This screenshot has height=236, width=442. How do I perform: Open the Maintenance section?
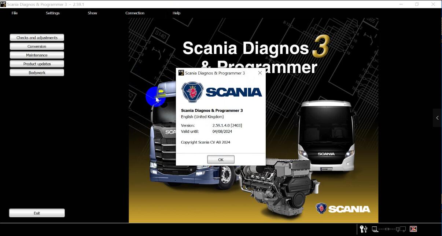coord(37,55)
